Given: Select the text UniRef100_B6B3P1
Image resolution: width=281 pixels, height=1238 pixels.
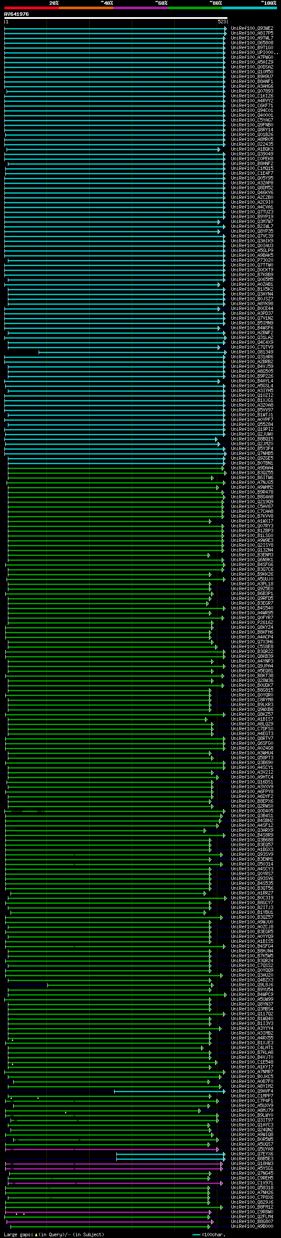Looking at the screenshot, I should (252, 594).
